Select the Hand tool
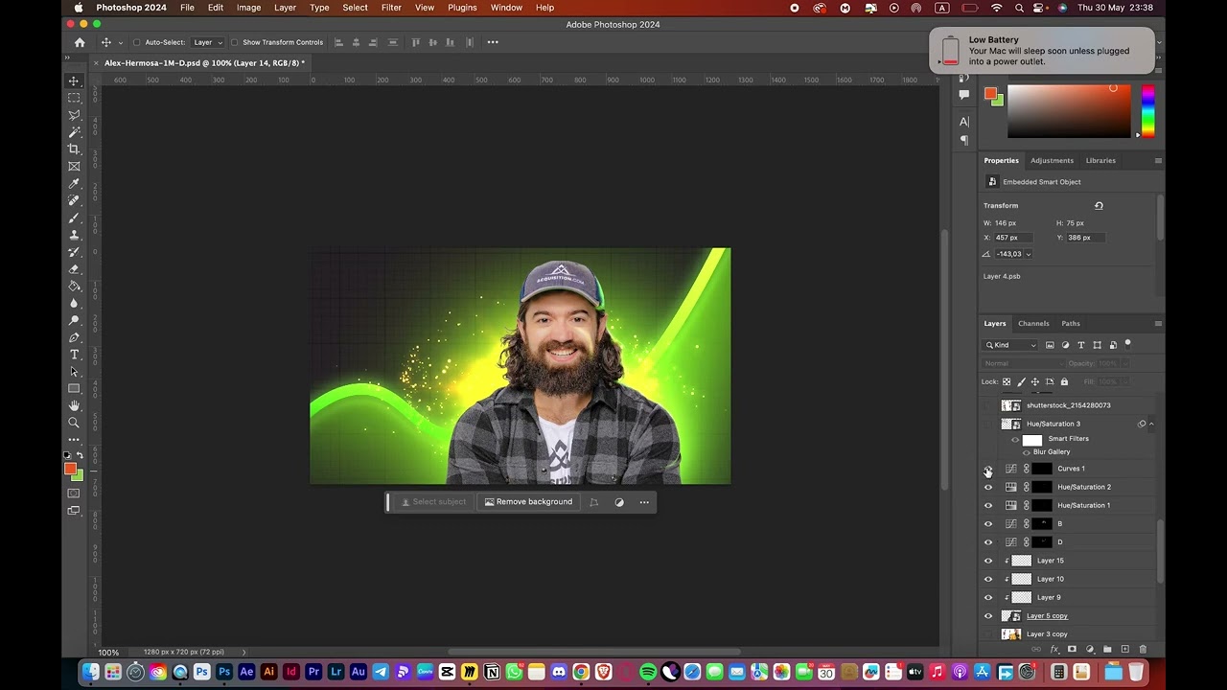 [x=74, y=405]
